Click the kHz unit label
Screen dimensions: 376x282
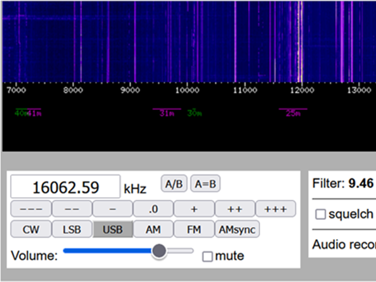coord(135,189)
